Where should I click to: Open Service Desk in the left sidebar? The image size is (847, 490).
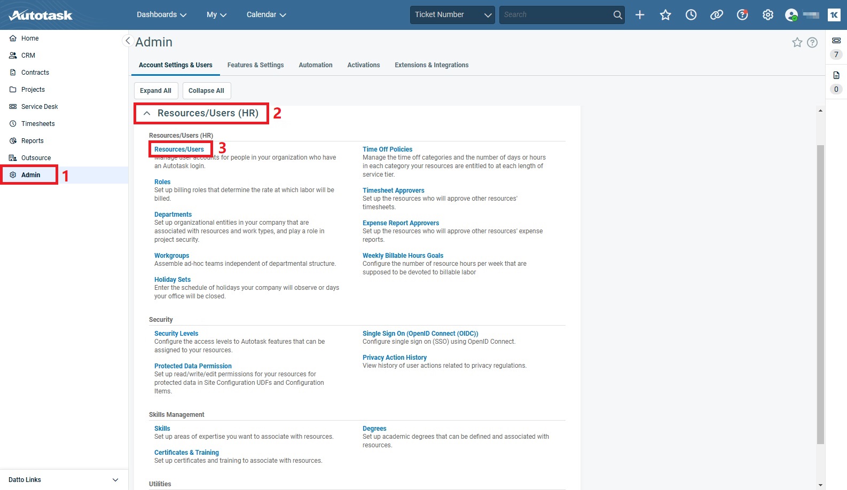40,107
